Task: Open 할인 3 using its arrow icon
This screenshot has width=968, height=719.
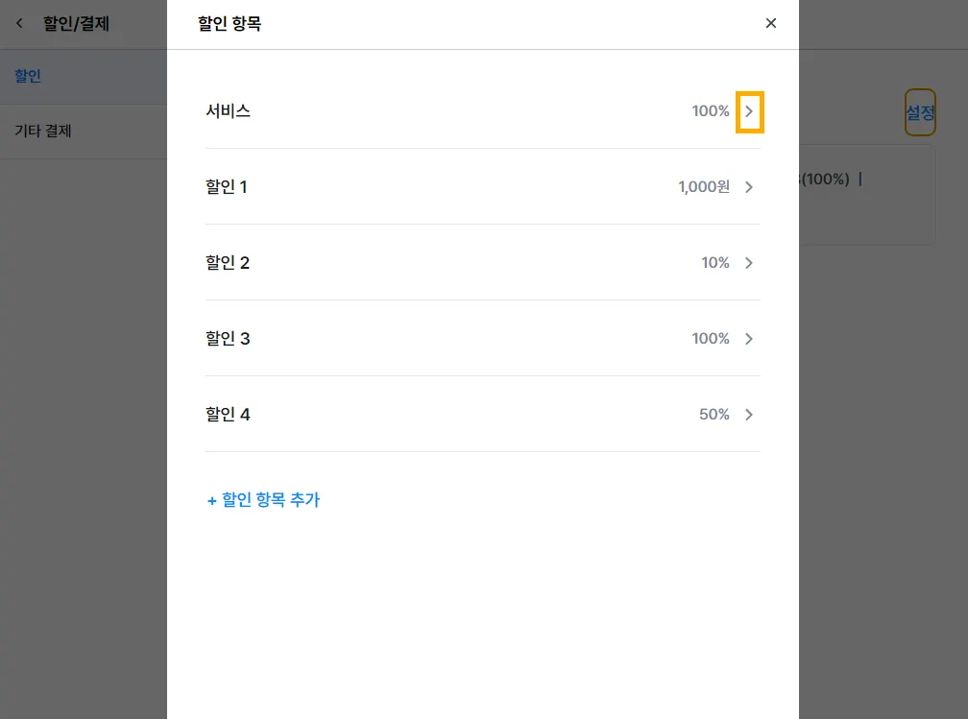Action: [749, 339]
